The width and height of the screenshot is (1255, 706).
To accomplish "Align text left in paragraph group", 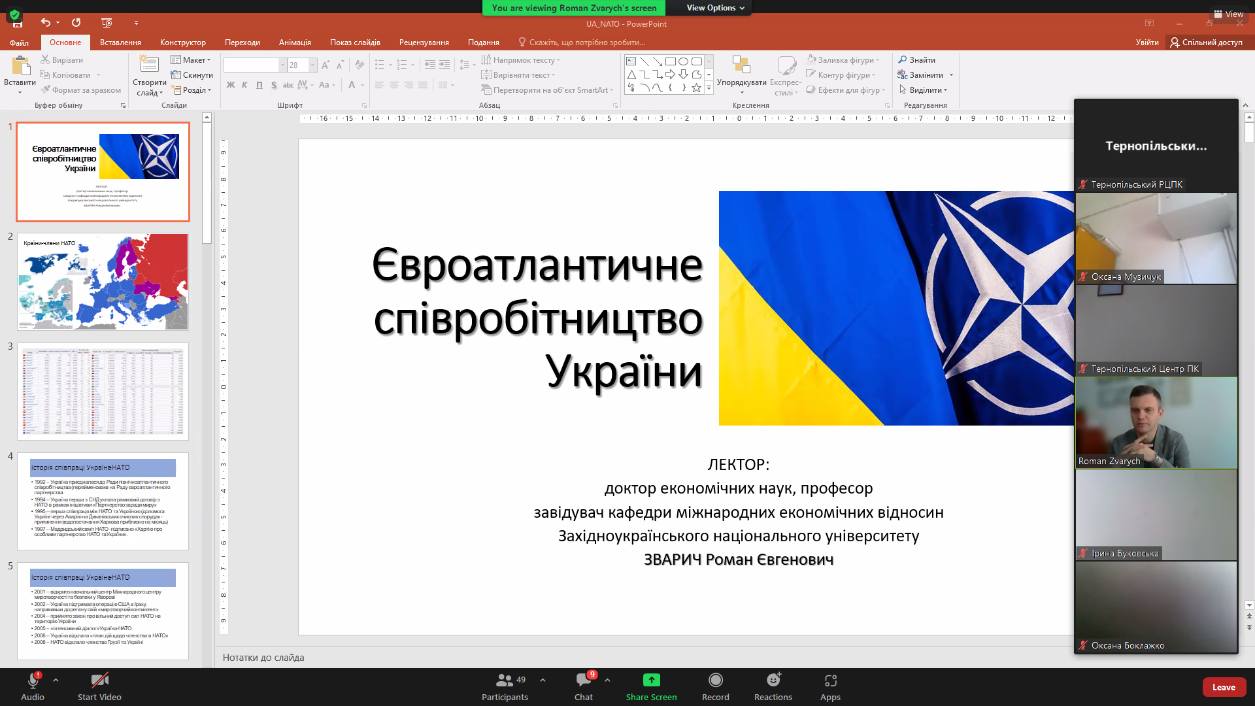I will [379, 85].
